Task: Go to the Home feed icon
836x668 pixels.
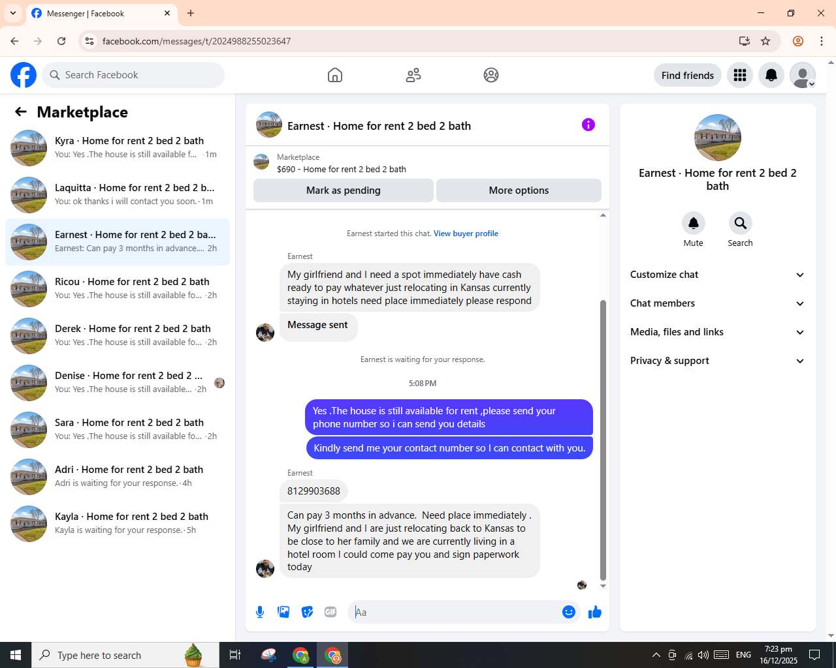Action: click(335, 75)
